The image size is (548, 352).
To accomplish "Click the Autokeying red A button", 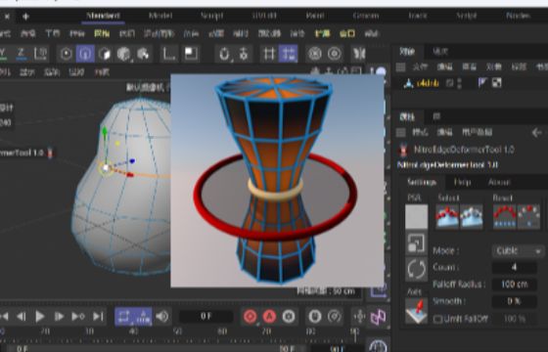I will point(269,317).
